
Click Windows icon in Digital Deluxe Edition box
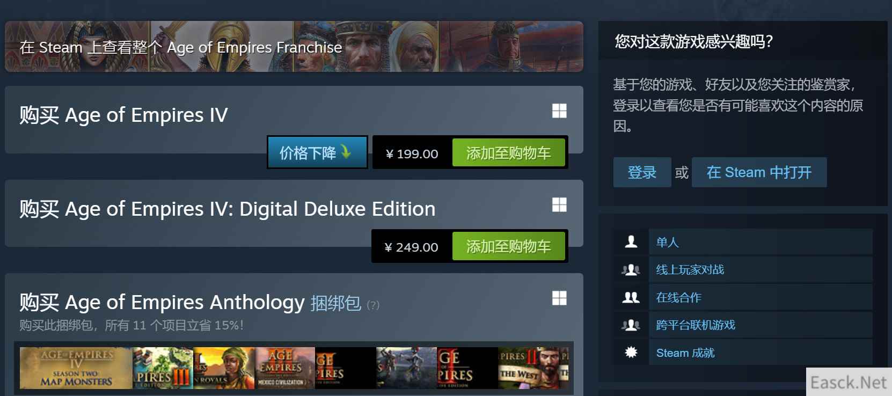(559, 205)
